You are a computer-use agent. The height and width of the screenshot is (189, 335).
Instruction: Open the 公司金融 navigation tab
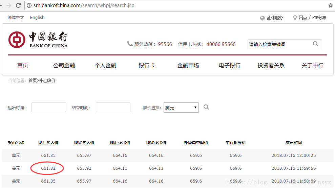(x=64, y=65)
